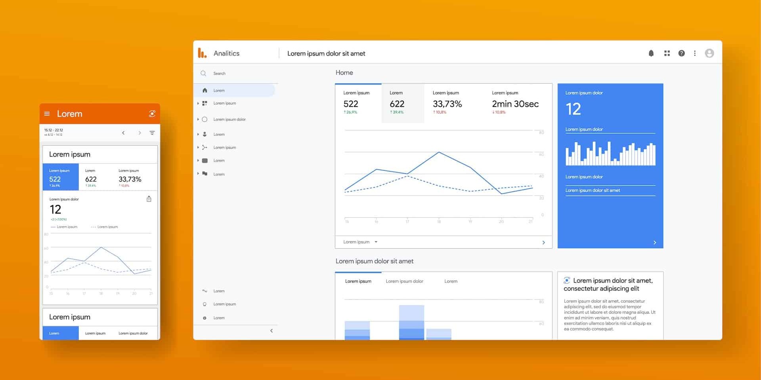Open the Google apps grid menu

click(666, 53)
